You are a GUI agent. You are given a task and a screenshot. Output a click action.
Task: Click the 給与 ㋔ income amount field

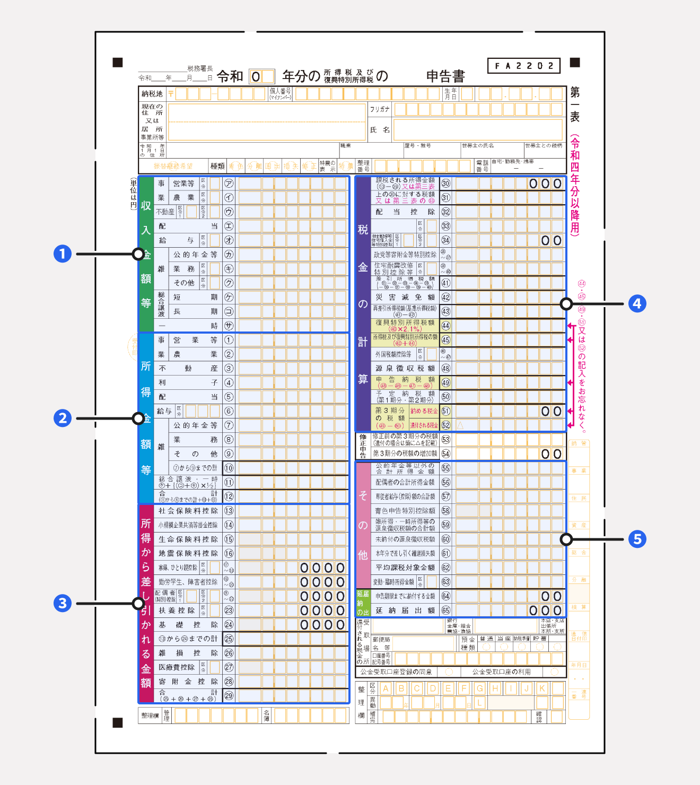pyautogui.click(x=293, y=240)
